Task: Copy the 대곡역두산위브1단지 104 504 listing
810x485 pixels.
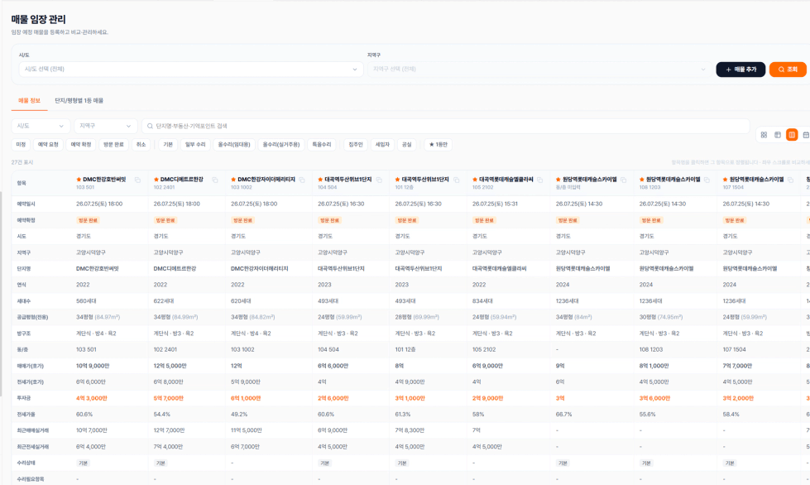Action: (x=379, y=180)
